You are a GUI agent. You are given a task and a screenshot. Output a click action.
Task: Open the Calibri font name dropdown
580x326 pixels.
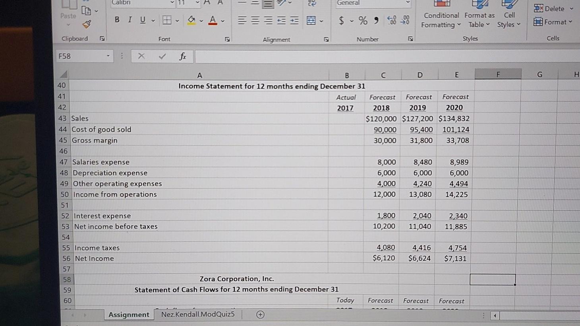click(172, 3)
